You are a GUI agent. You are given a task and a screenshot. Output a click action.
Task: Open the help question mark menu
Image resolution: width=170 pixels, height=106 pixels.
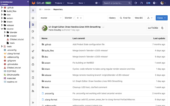155,3
